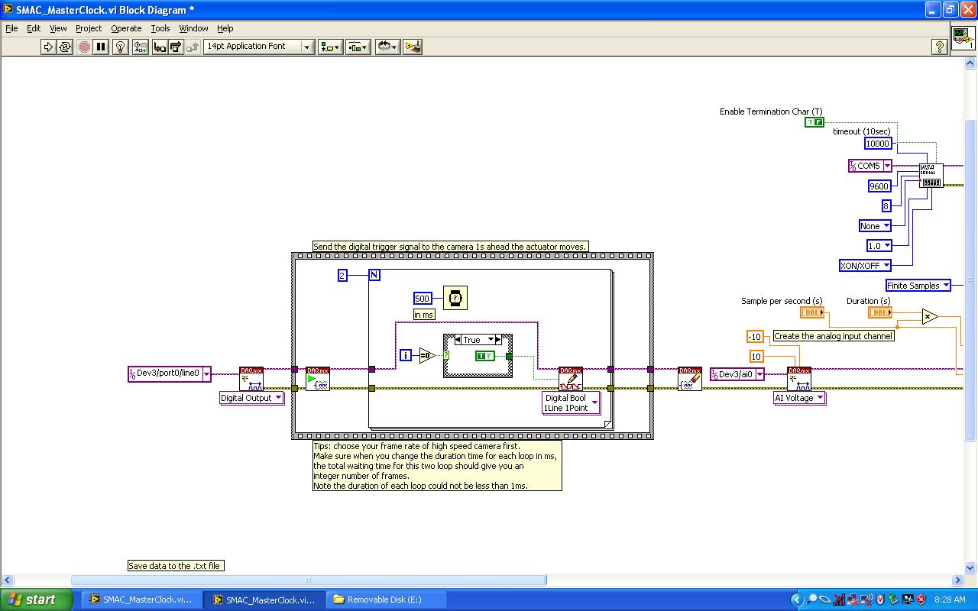Click the -10 minimum value constant

[x=755, y=337]
